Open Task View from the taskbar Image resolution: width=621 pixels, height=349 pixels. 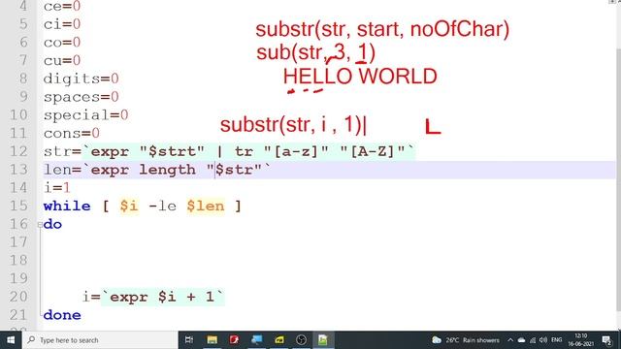point(189,340)
